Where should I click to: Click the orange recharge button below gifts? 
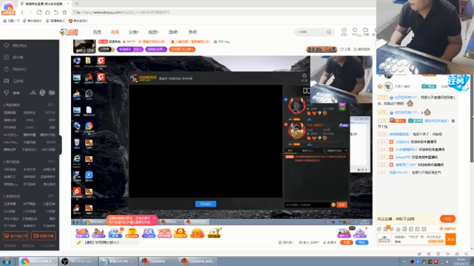(347, 242)
